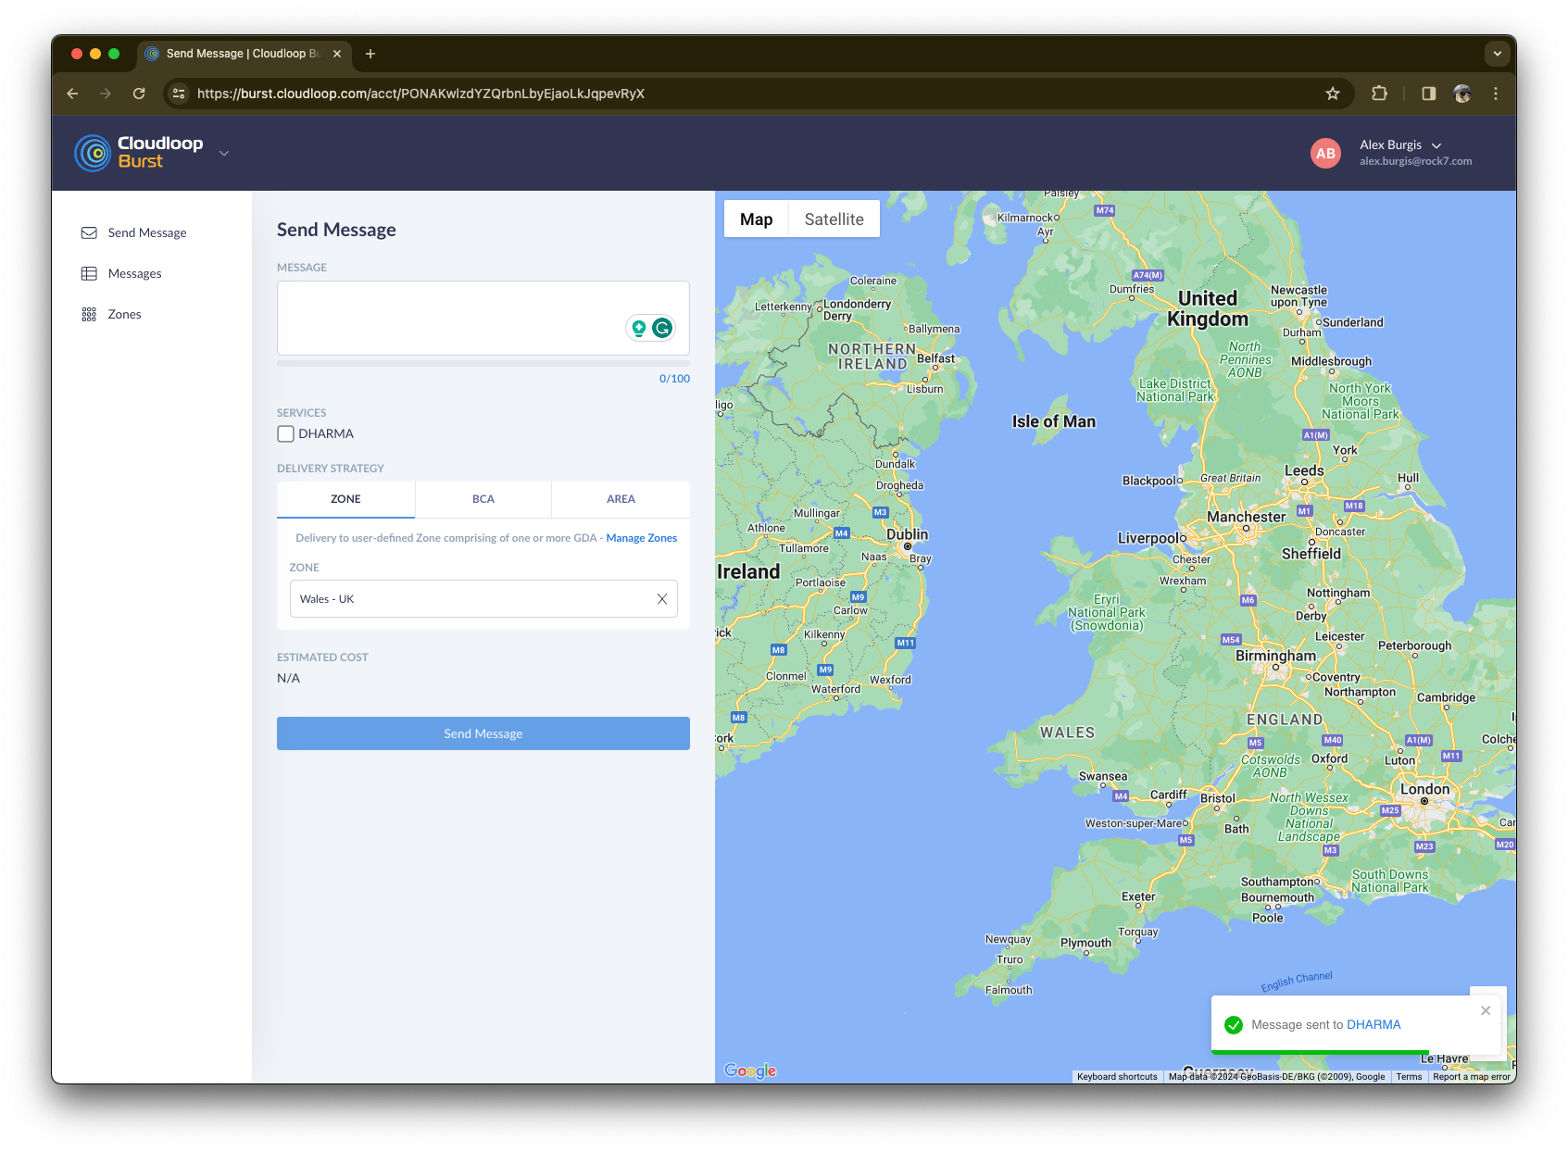Select the AREA delivery strategy tab
1568x1152 pixels.
point(621,499)
